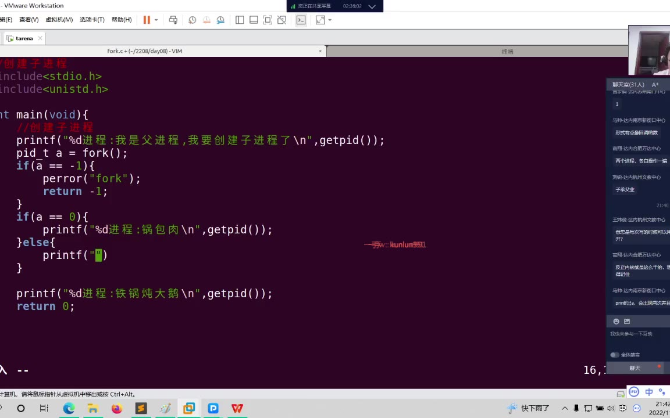Click the 聊天 chat button
Image resolution: width=670 pixels, height=418 pixels.
635,368
